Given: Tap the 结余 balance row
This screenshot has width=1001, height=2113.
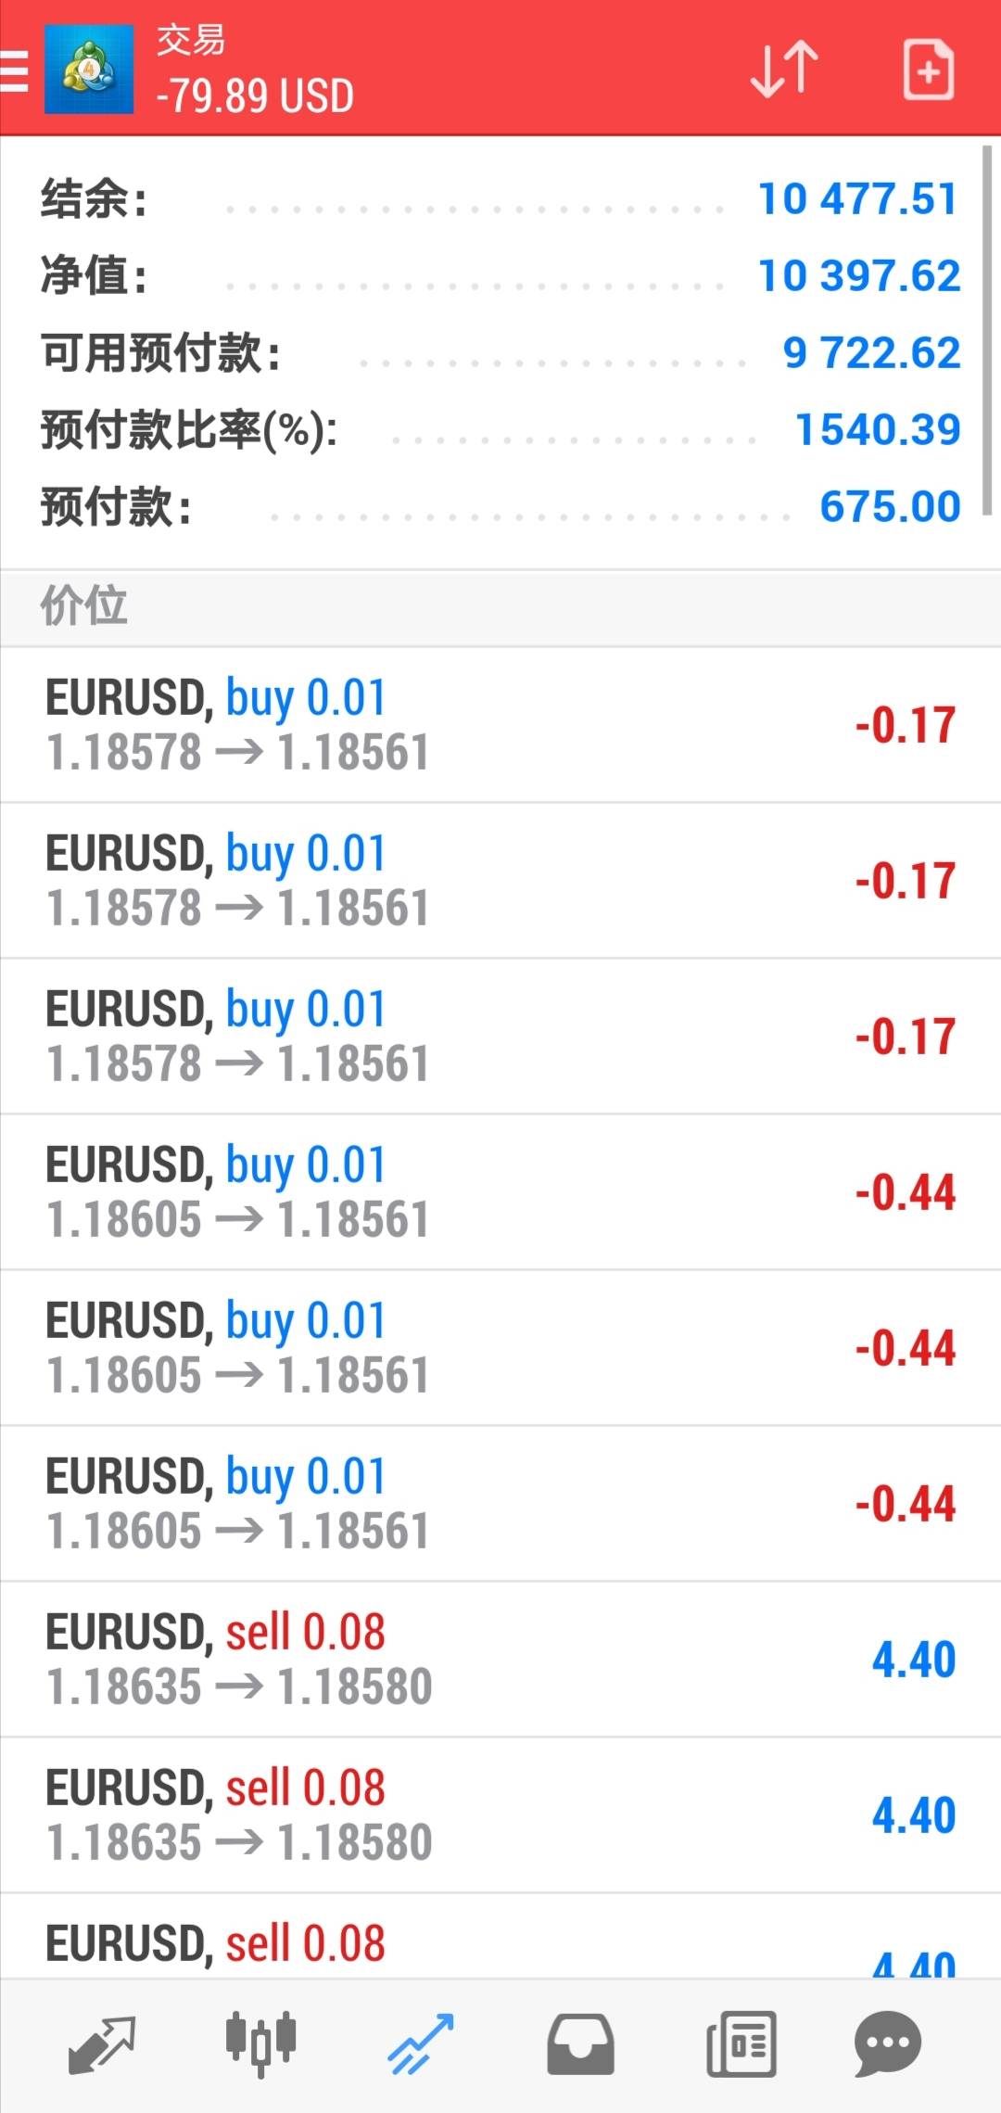Looking at the screenshot, I should coord(499,199).
